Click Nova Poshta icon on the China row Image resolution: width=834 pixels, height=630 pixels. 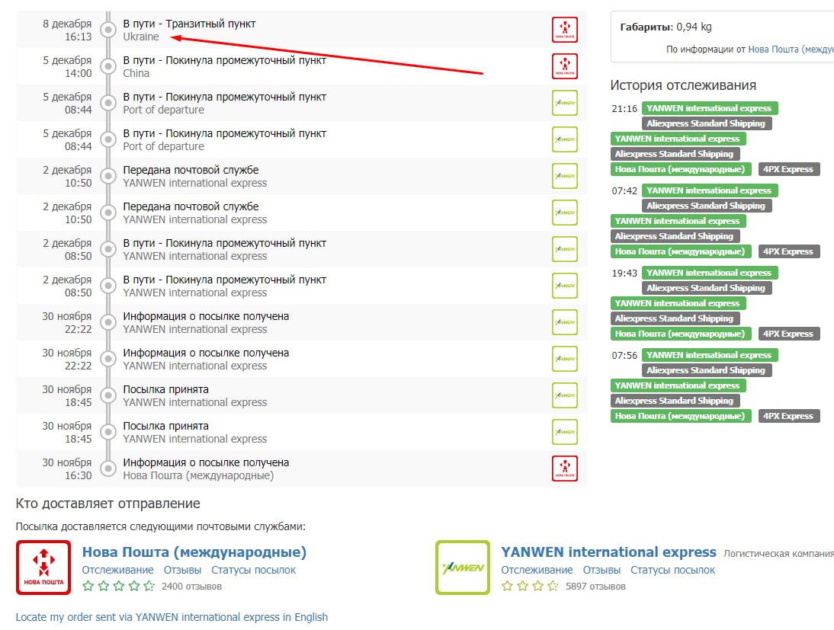click(564, 66)
